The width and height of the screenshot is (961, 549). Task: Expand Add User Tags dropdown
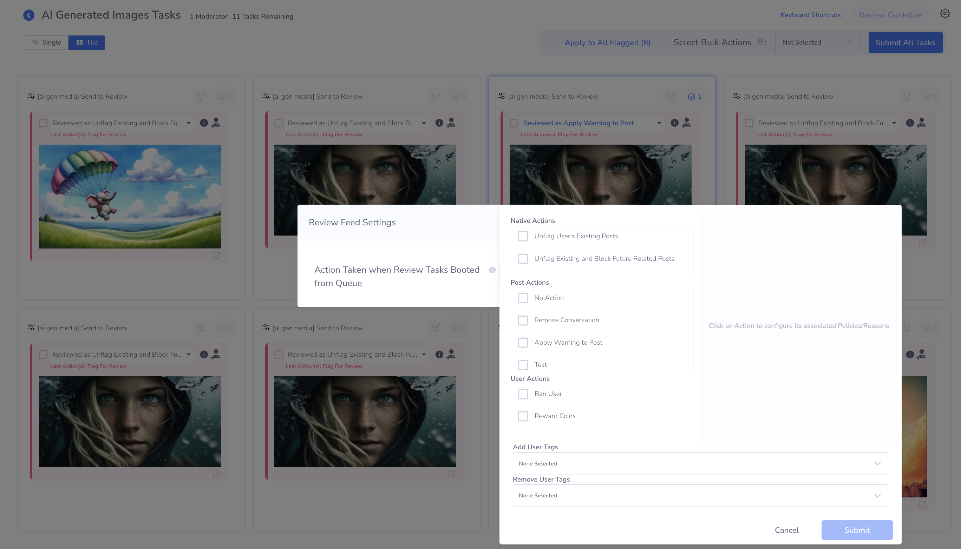point(700,463)
